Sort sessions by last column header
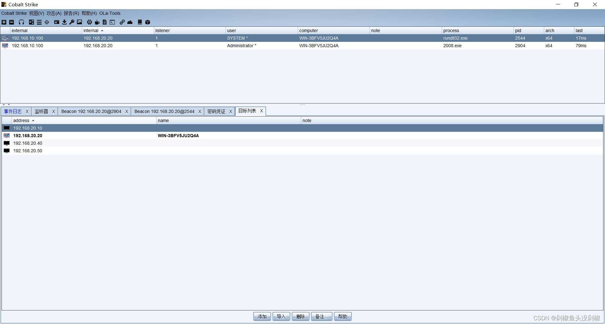The height and width of the screenshot is (324, 605). (589, 31)
